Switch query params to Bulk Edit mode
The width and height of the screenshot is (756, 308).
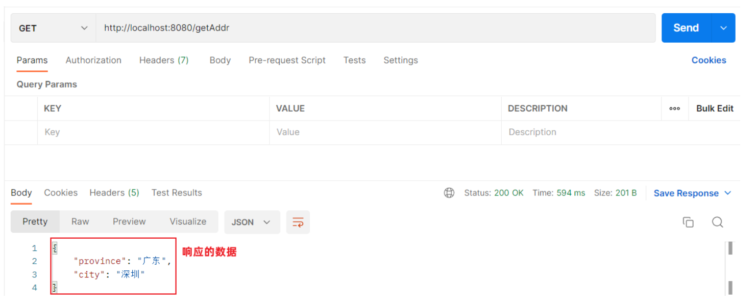pos(714,108)
